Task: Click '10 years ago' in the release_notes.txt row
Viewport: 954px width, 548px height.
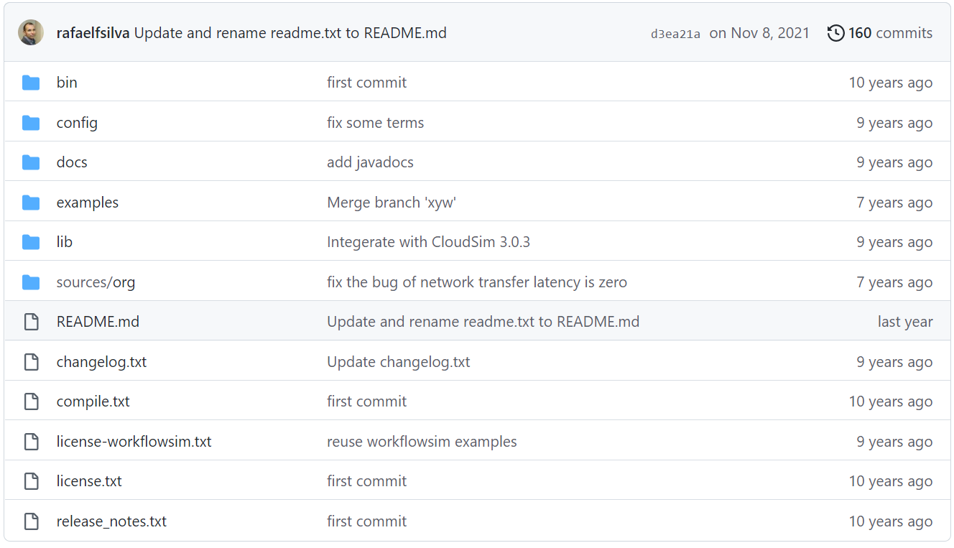Action: 891,521
